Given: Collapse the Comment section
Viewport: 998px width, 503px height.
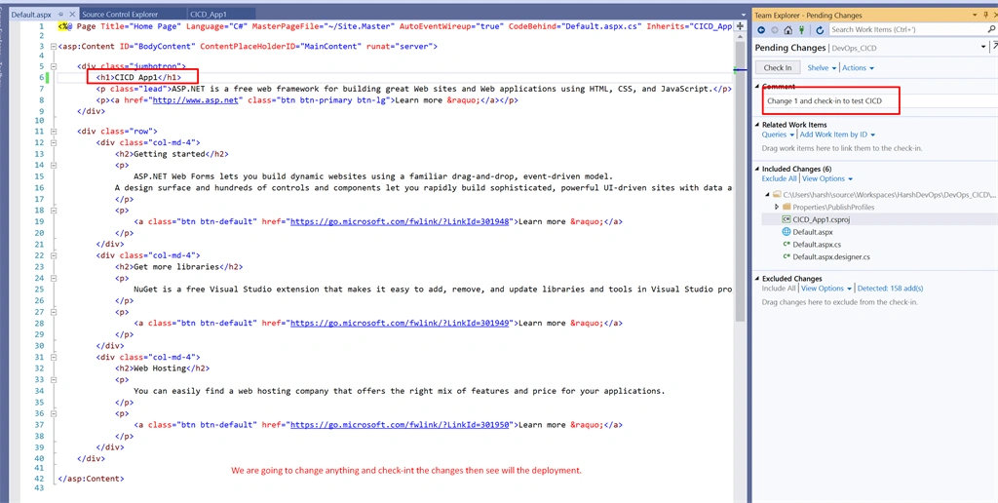Looking at the screenshot, I should [757, 87].
